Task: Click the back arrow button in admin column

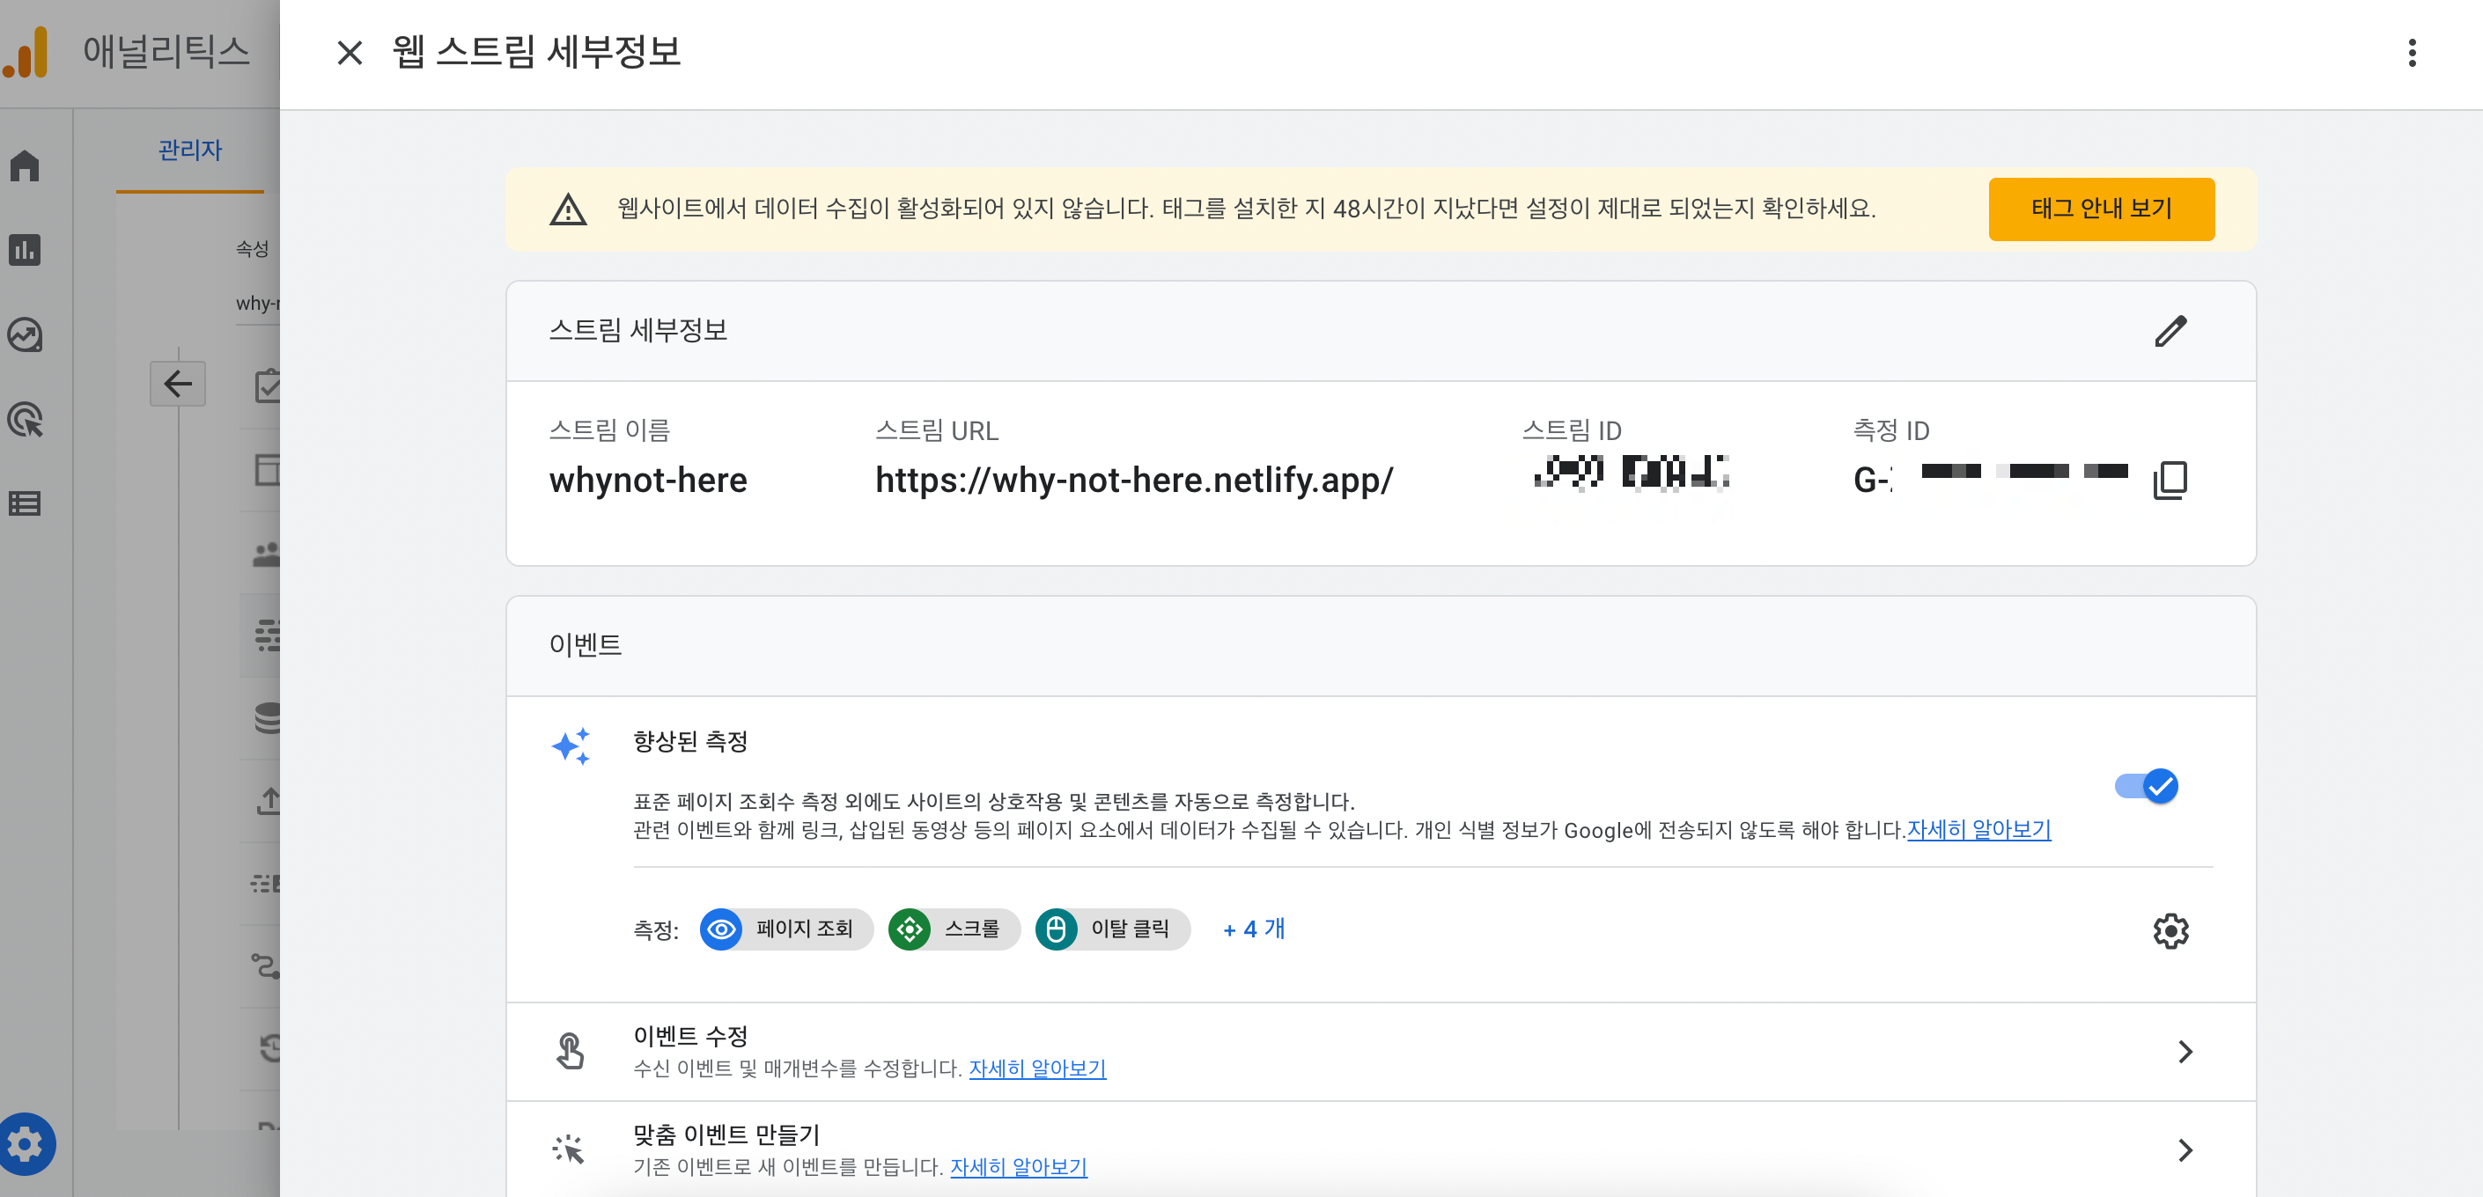Action: (x=177, y=384)
